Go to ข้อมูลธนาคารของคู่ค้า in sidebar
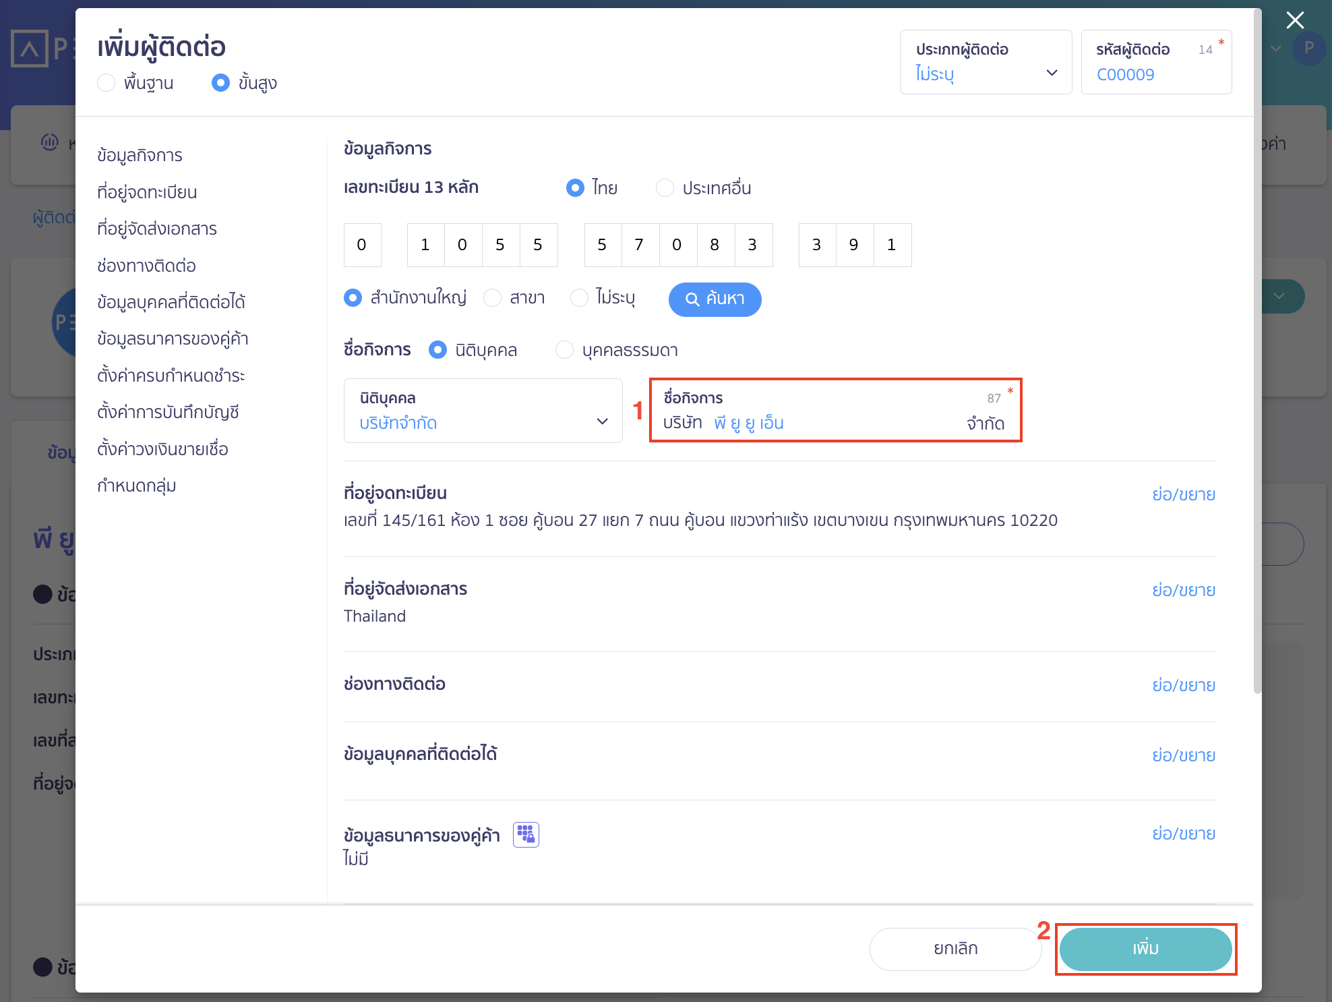Viewport: 1332px width, 1002px height. coord(173,338)
